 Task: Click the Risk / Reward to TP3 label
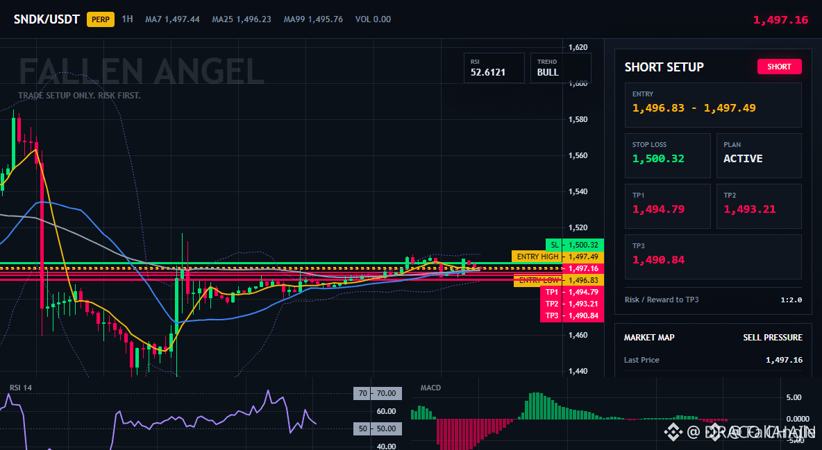661,300
